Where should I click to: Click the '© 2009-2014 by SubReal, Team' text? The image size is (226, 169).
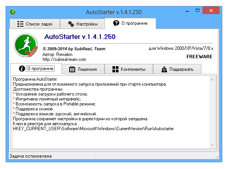point(74,49)
